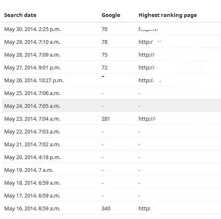Click the Highest ranking page column header
This screenshot has height=219, width=221.
point(168,15)
